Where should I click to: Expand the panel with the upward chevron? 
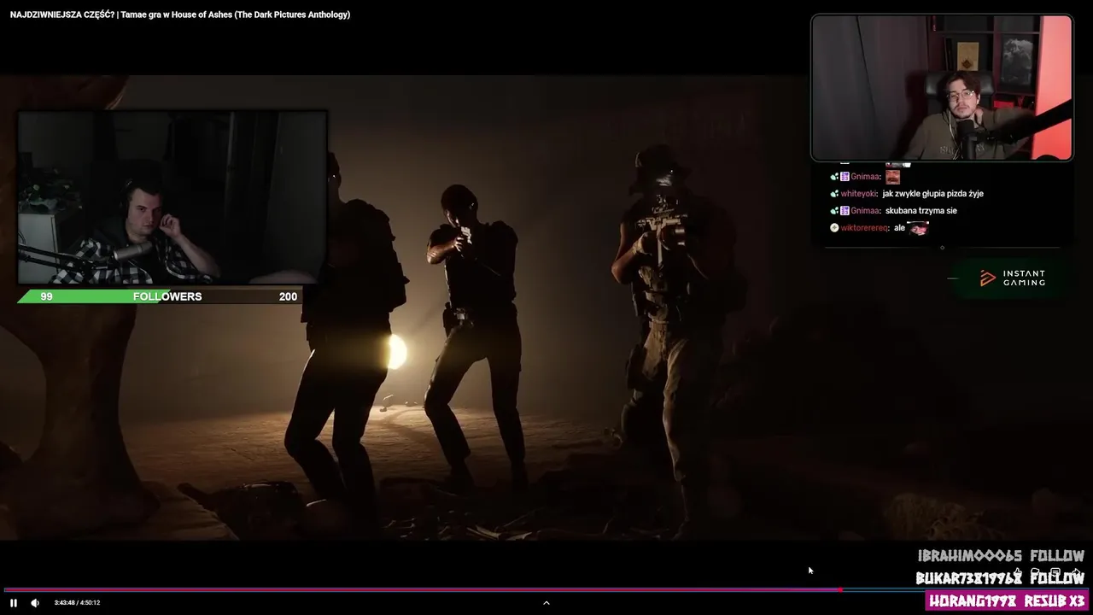[546, 603]
